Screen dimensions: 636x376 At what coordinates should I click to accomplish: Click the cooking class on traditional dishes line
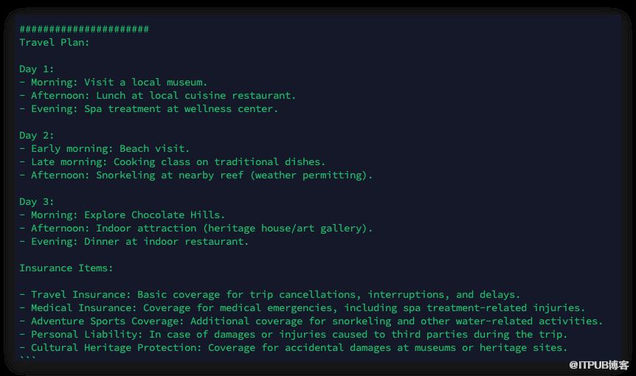click(x=173, y=161)
